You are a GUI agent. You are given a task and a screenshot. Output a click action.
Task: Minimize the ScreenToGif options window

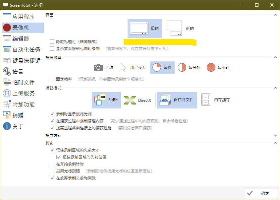242,5
